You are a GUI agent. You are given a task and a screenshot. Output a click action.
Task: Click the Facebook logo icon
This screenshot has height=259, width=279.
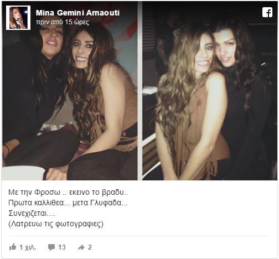(267, 13)
